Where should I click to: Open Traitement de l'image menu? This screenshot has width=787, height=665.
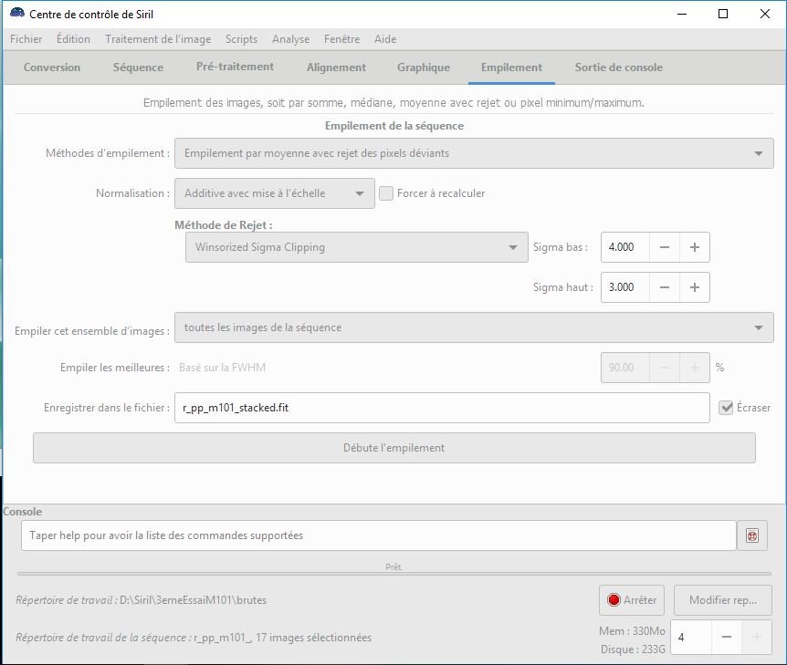(x=158, y=39)
